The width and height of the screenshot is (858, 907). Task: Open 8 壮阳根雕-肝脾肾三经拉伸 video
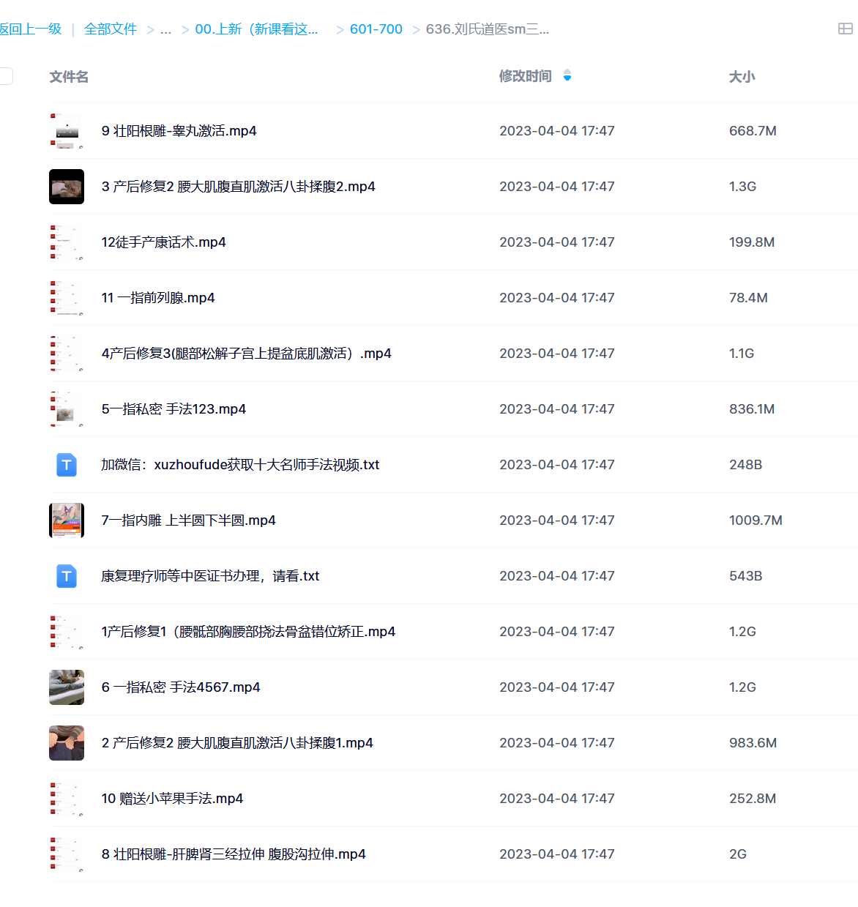click(x=234, y=854)
